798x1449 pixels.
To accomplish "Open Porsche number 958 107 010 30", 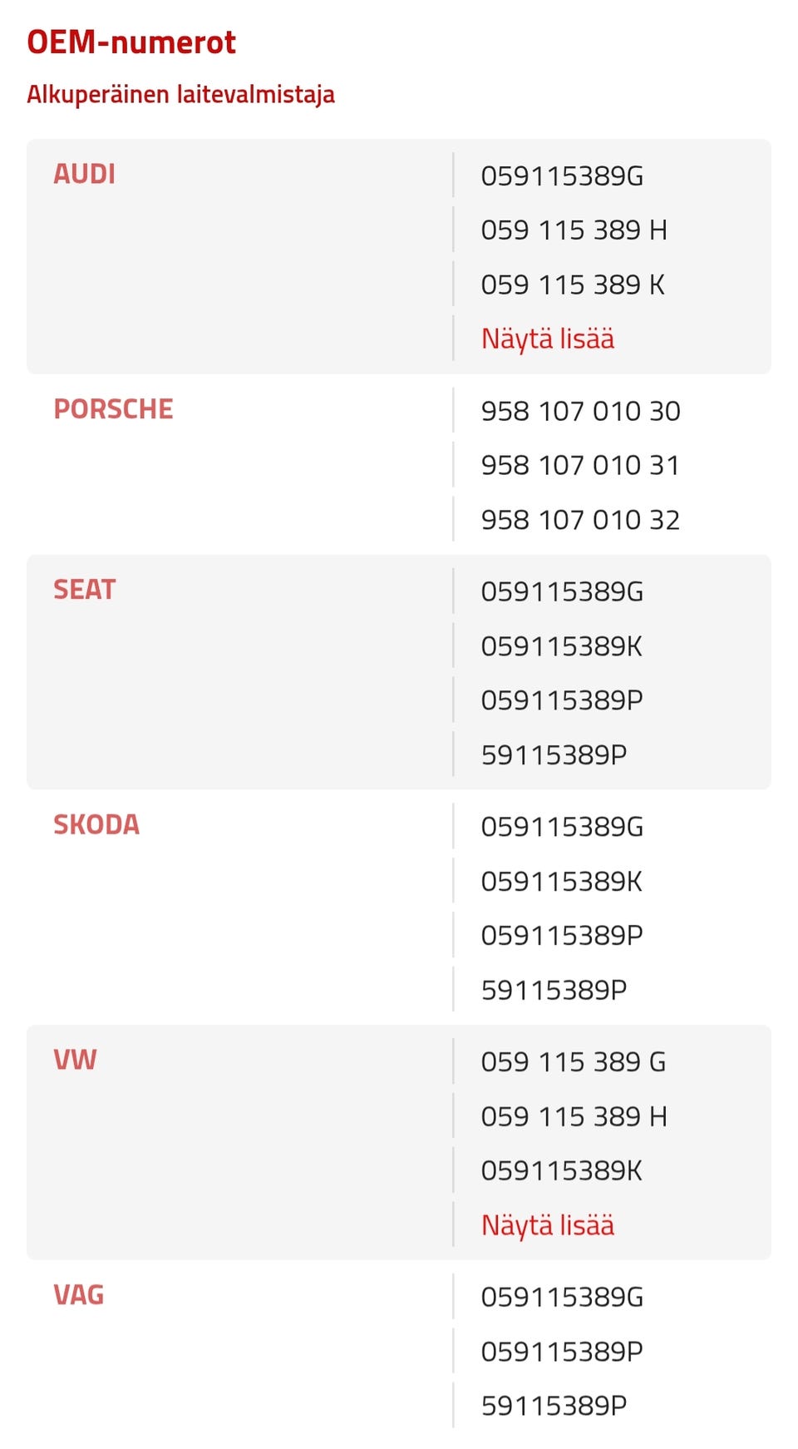I will click(580, 411).
